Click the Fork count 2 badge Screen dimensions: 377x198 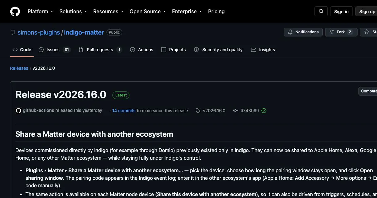pyautogui.click(x=350, y=32)
